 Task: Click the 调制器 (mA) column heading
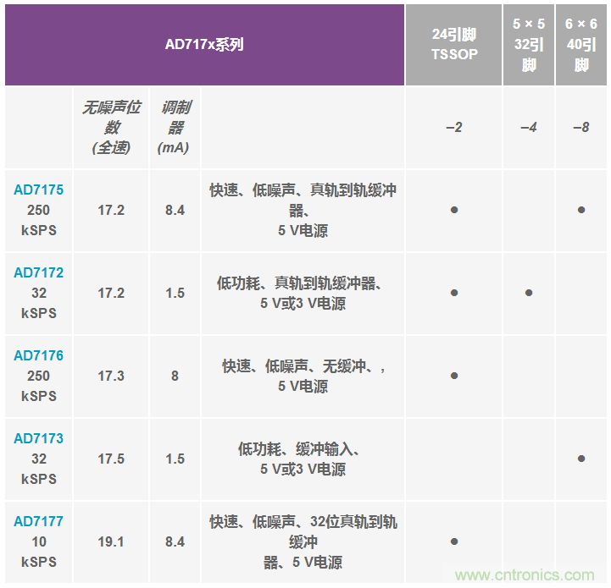point(175,127)
